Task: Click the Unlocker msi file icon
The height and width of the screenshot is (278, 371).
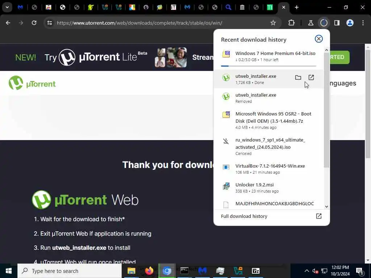Action: point(226,186)
